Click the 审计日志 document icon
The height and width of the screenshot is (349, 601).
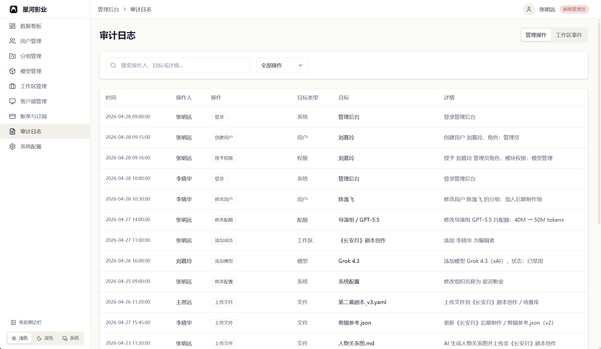point(12,131)
